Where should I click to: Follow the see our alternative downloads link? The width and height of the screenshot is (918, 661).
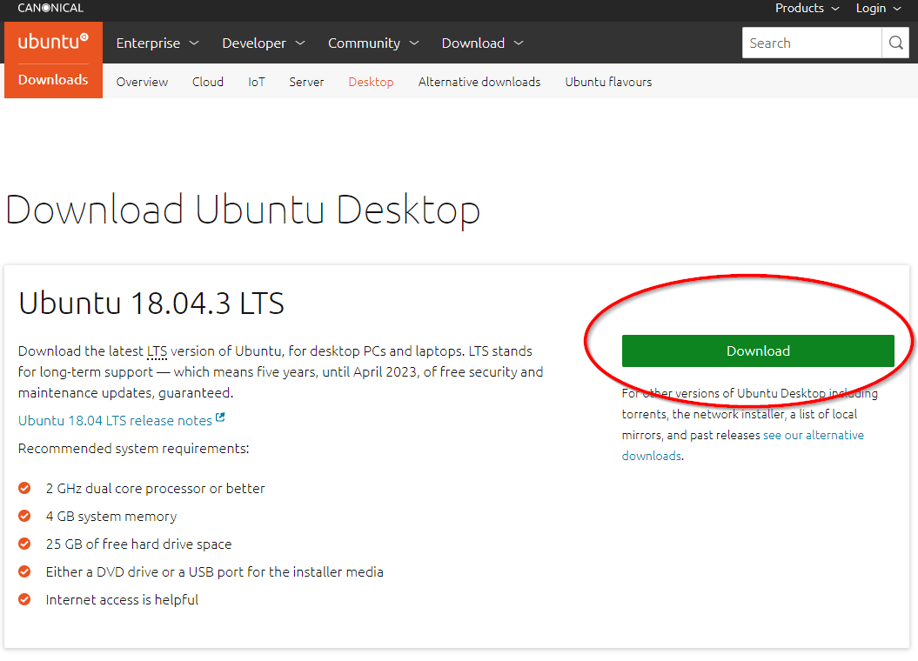pos(814,435)
